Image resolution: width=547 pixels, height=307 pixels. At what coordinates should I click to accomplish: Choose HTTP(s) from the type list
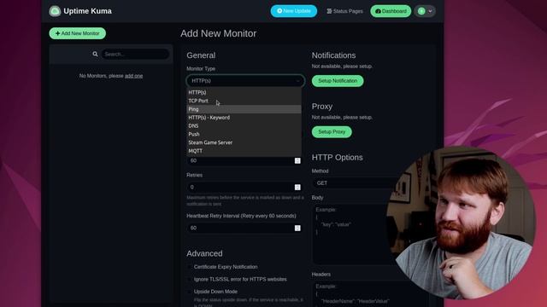tap(244, 92)
